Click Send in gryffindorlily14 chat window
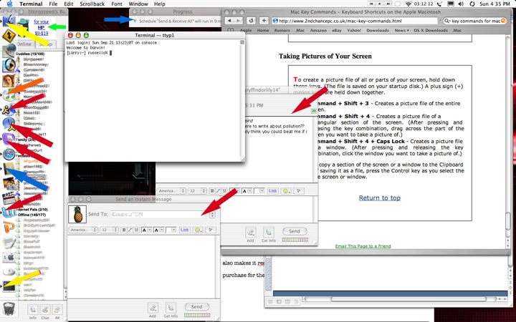 (x=295, y=231)
